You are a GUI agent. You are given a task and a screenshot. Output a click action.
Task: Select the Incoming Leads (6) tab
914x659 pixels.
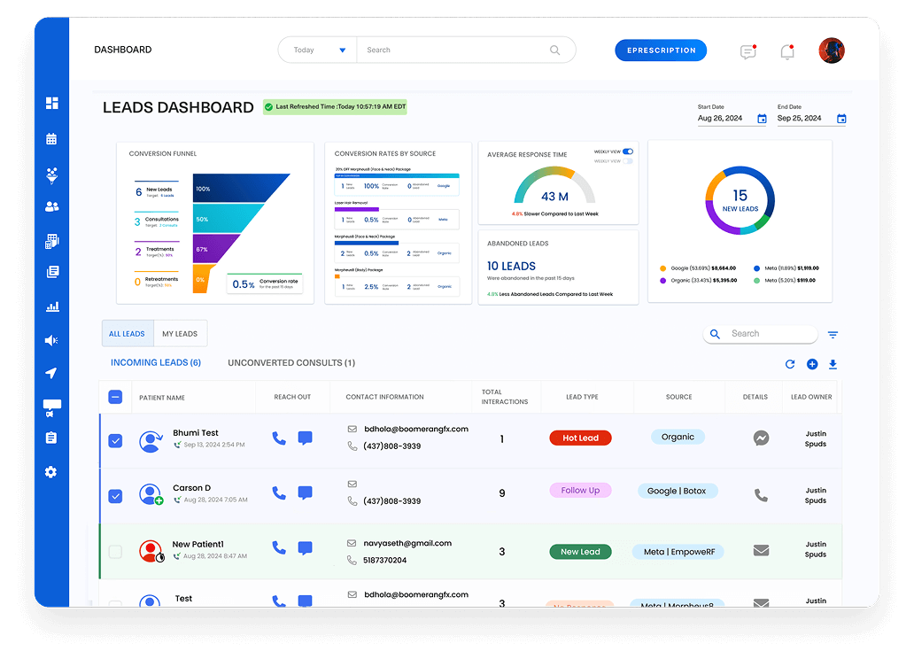coord(156,363)
